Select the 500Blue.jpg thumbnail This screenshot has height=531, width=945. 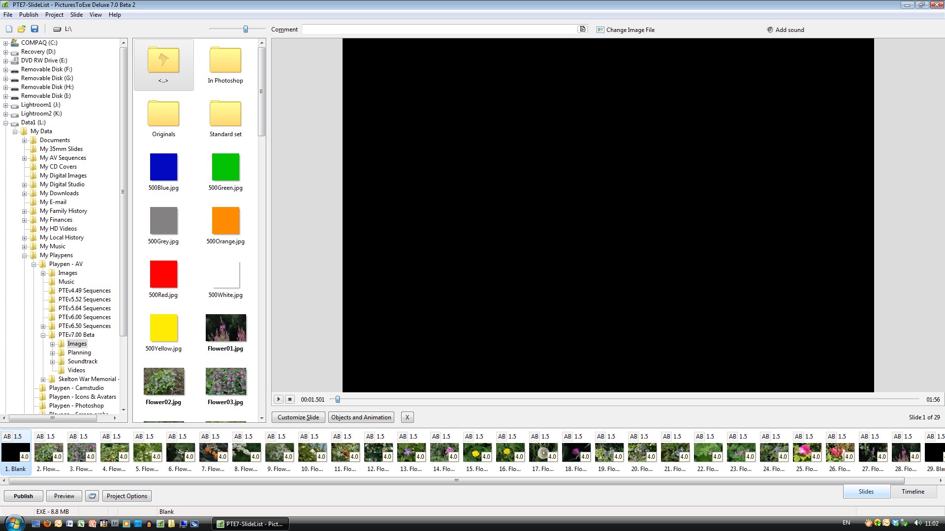(x=163, y=167)
